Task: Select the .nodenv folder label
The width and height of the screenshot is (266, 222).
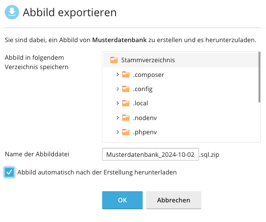Action: click(x=145, y=118)
